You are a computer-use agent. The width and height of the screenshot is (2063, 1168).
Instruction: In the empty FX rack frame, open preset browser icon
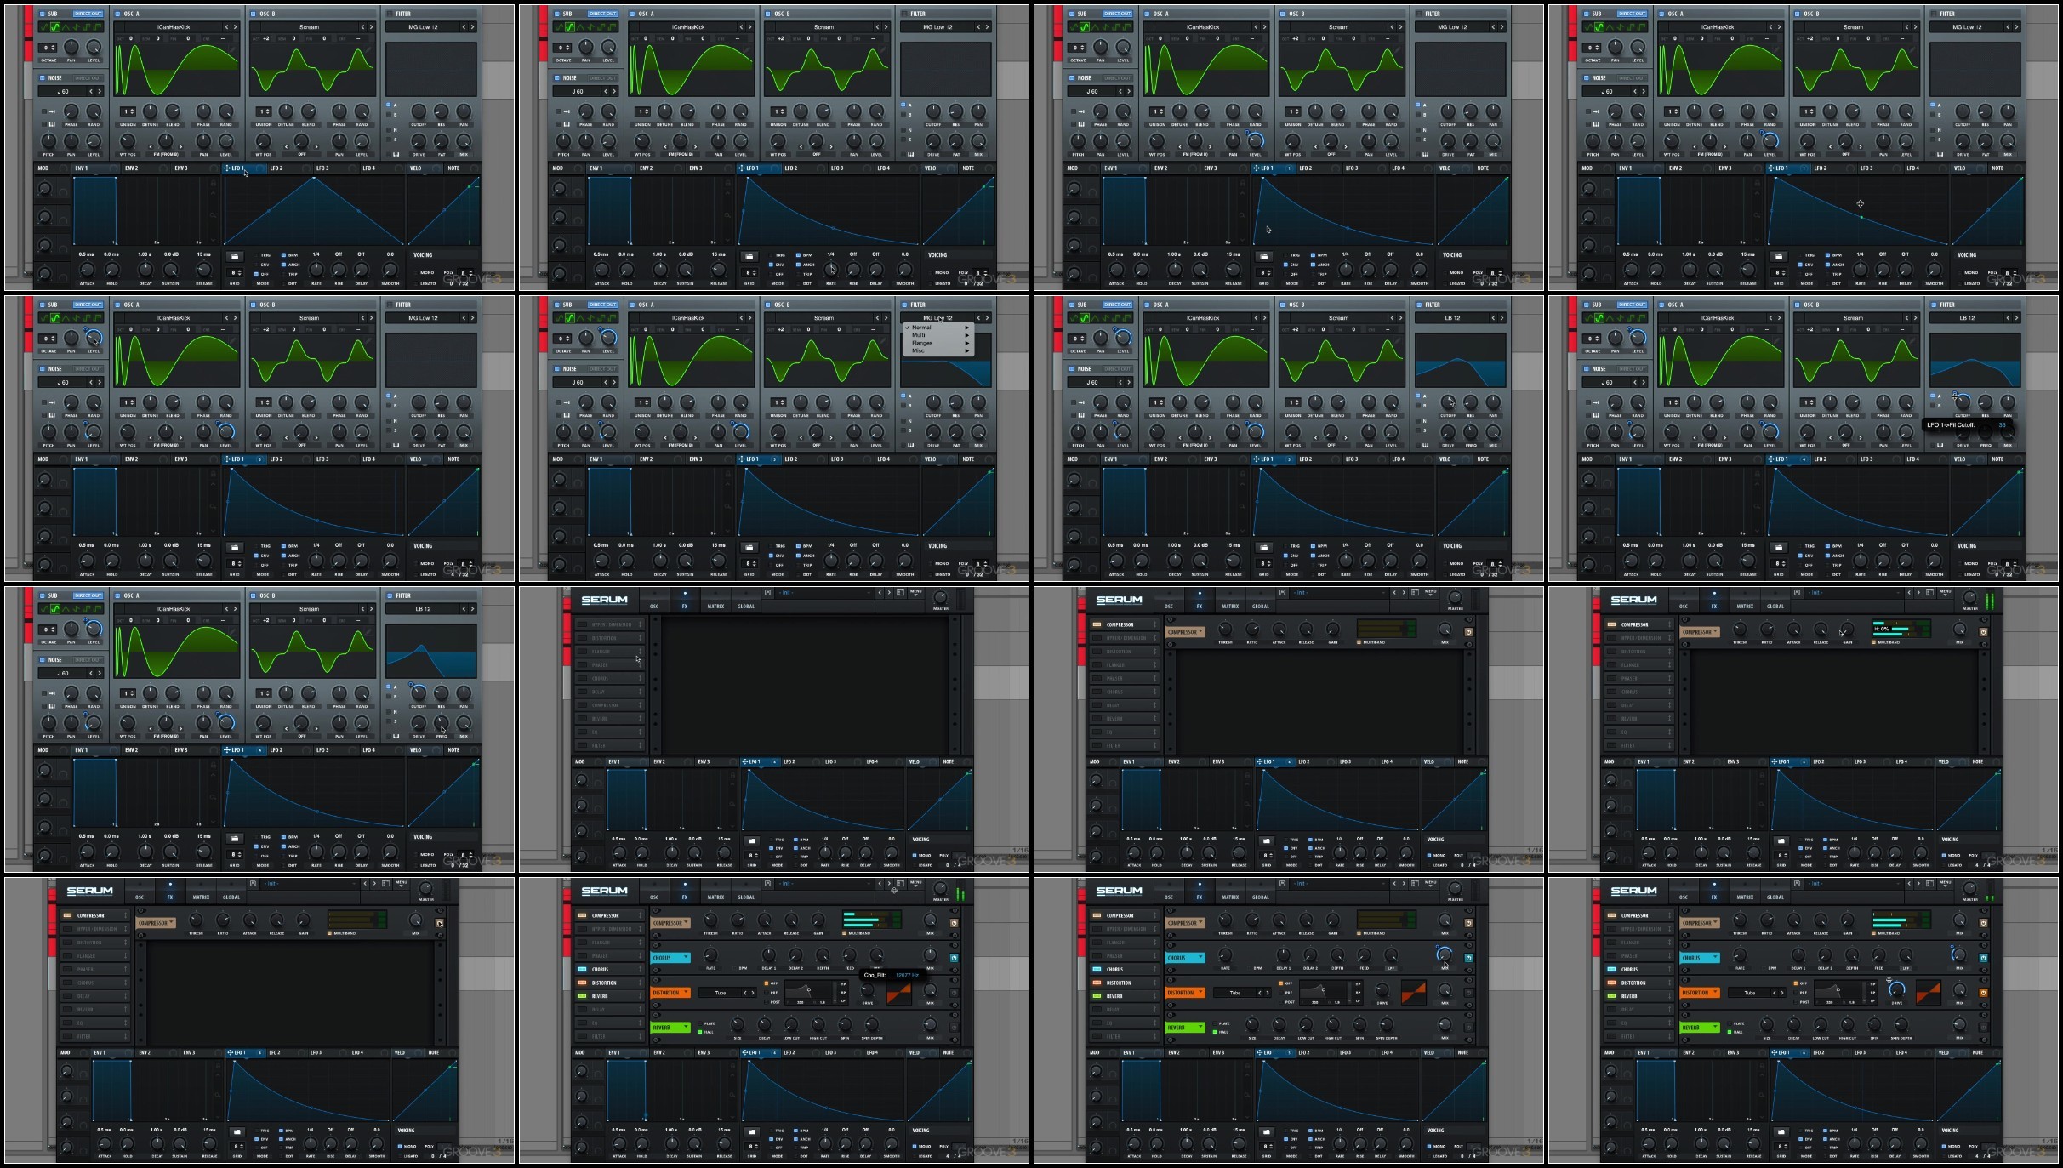point(900,592)
